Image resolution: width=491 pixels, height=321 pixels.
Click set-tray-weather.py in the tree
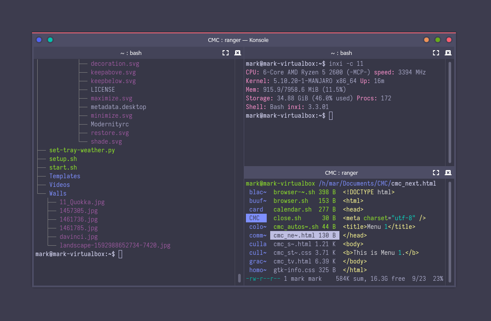click(82, 150)
